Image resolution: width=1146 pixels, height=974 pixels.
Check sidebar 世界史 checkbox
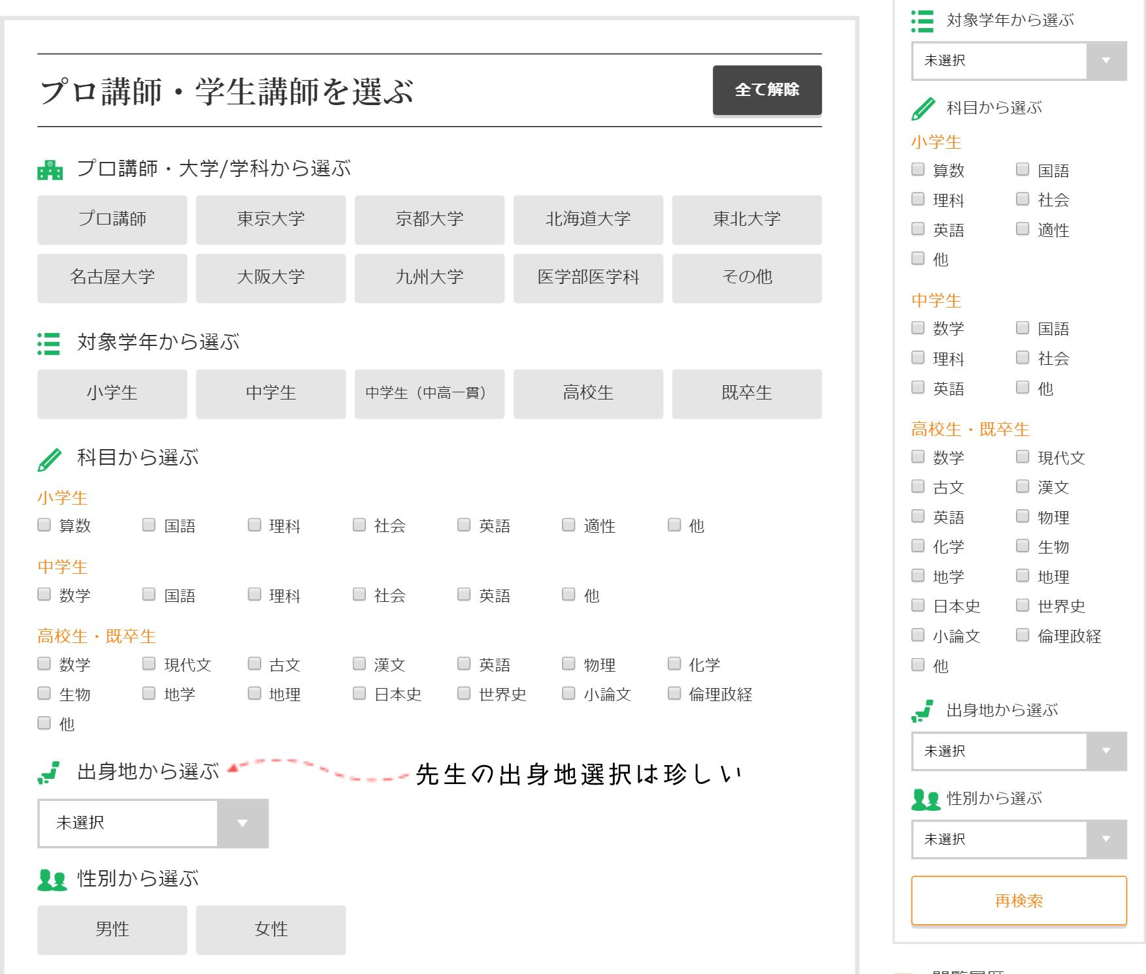click(1023, 605)
